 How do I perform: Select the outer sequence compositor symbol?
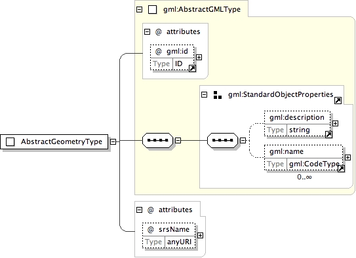pyautogui.click(x=157, y=141)
